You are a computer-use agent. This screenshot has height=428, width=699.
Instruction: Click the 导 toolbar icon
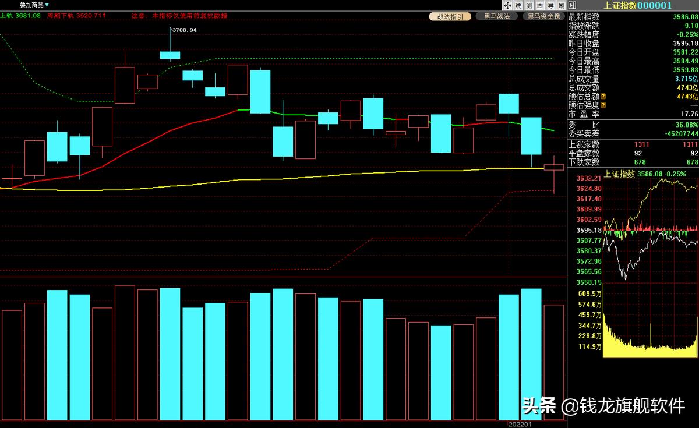(x=551, y=5)
